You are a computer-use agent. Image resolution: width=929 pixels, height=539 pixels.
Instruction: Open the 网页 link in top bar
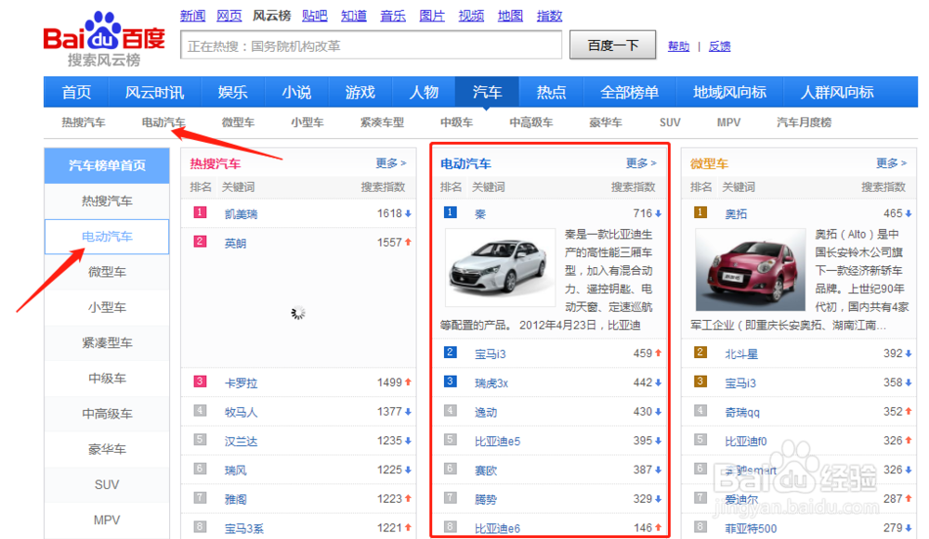tap(229, 16)
